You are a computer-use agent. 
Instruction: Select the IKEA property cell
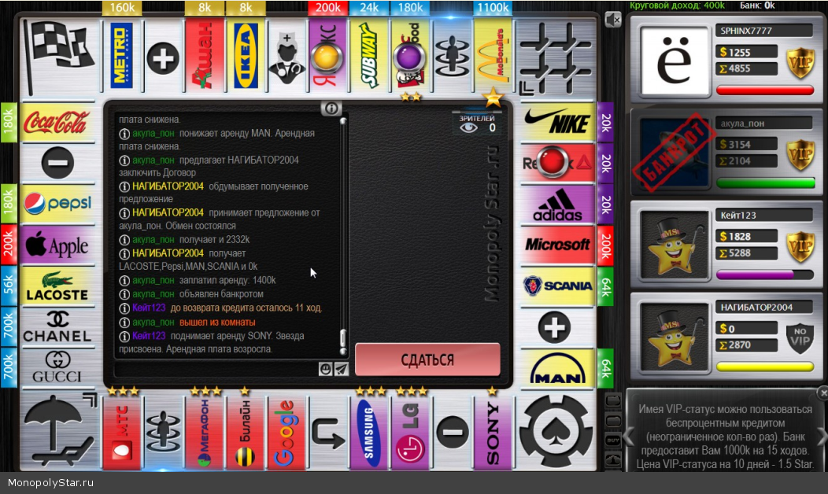(246, 57)
